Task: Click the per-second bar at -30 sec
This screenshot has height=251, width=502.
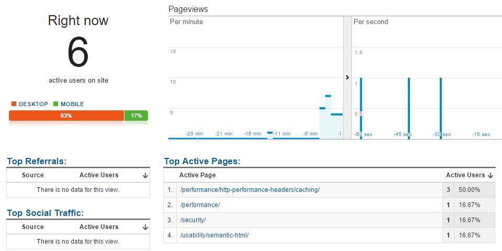Action: pos(441,108)
